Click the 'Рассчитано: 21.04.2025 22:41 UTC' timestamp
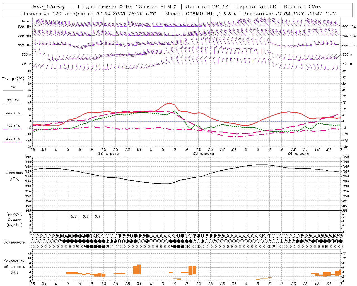 pos(290,14)
